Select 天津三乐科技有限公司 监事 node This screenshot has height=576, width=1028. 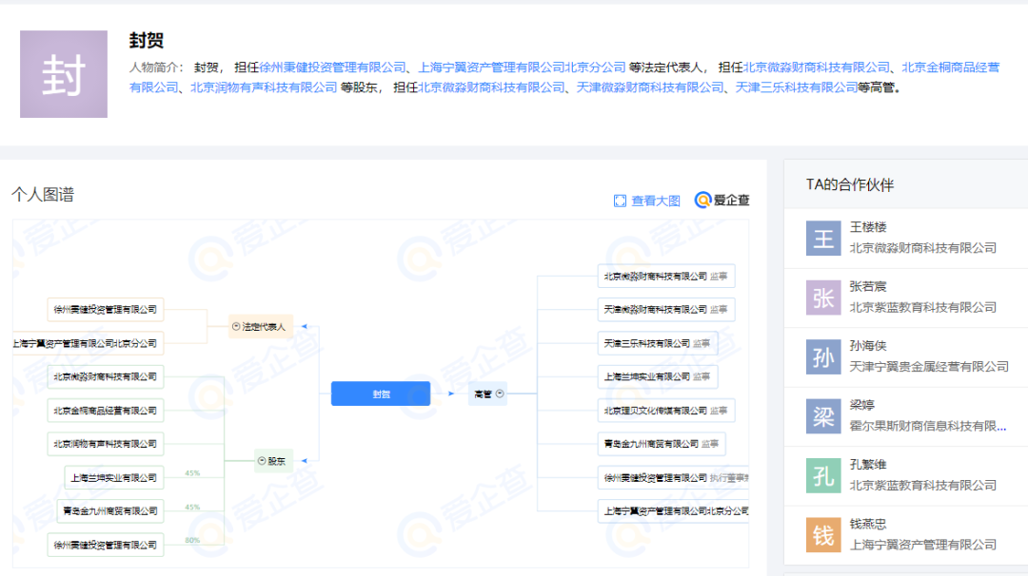[x=658, y=343]
